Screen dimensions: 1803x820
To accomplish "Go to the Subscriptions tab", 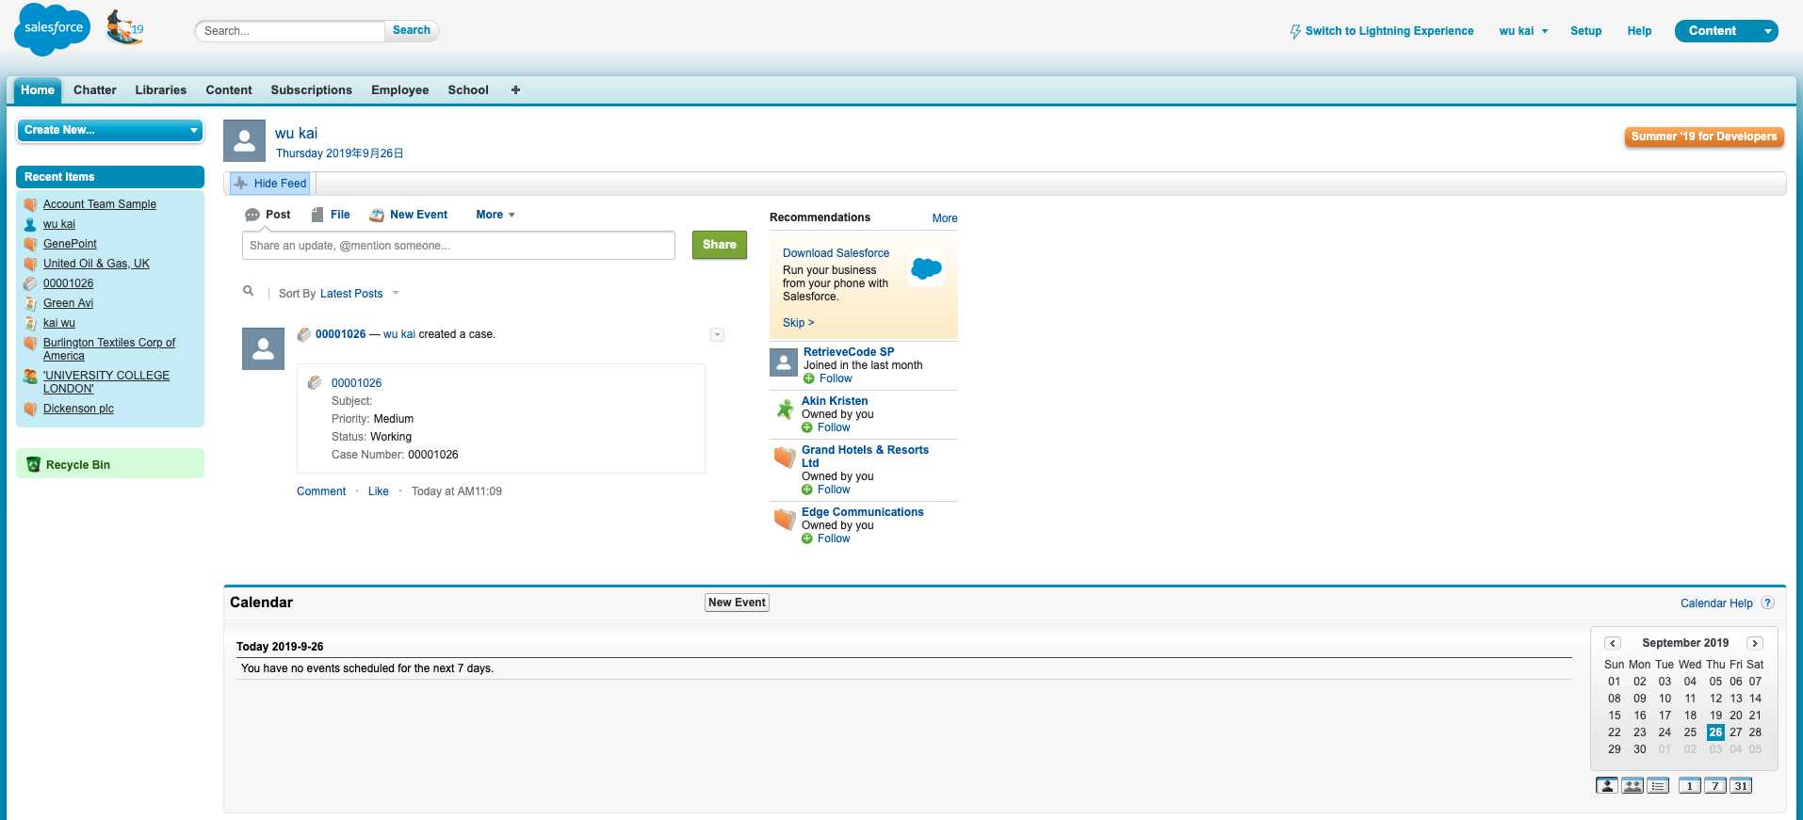I will click(311, 90).
